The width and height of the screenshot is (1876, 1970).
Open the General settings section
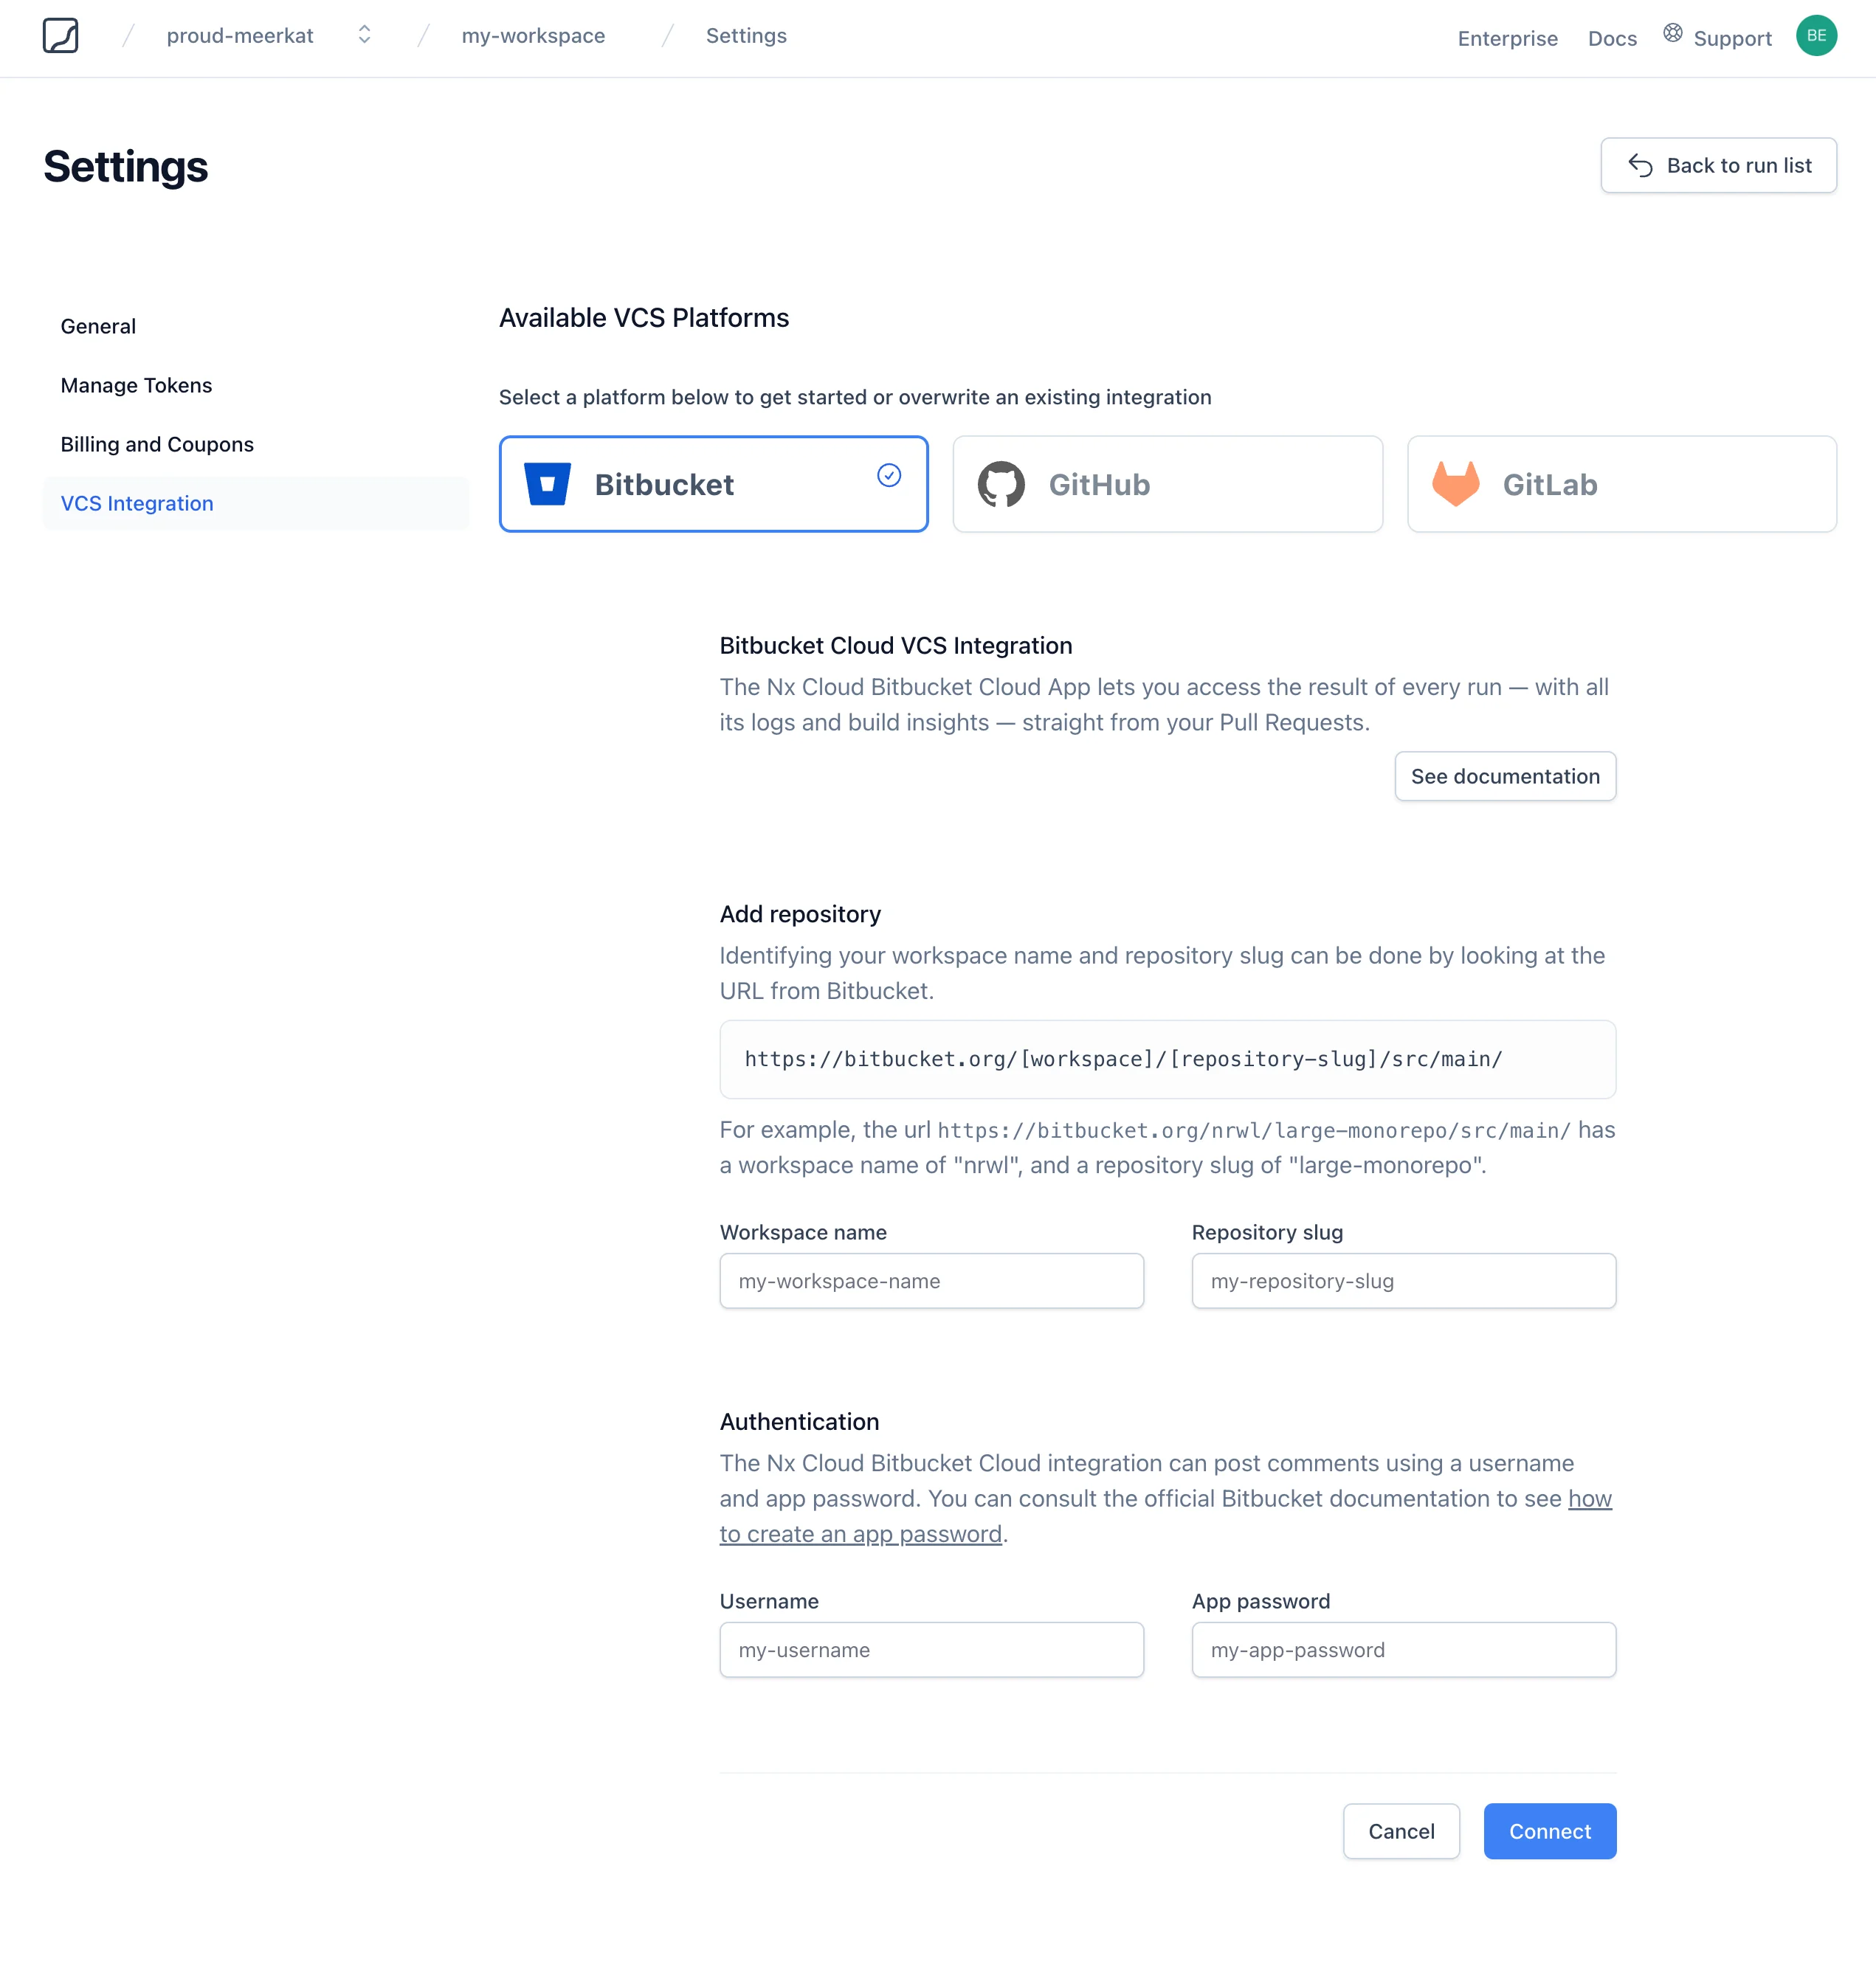[97, 325]
